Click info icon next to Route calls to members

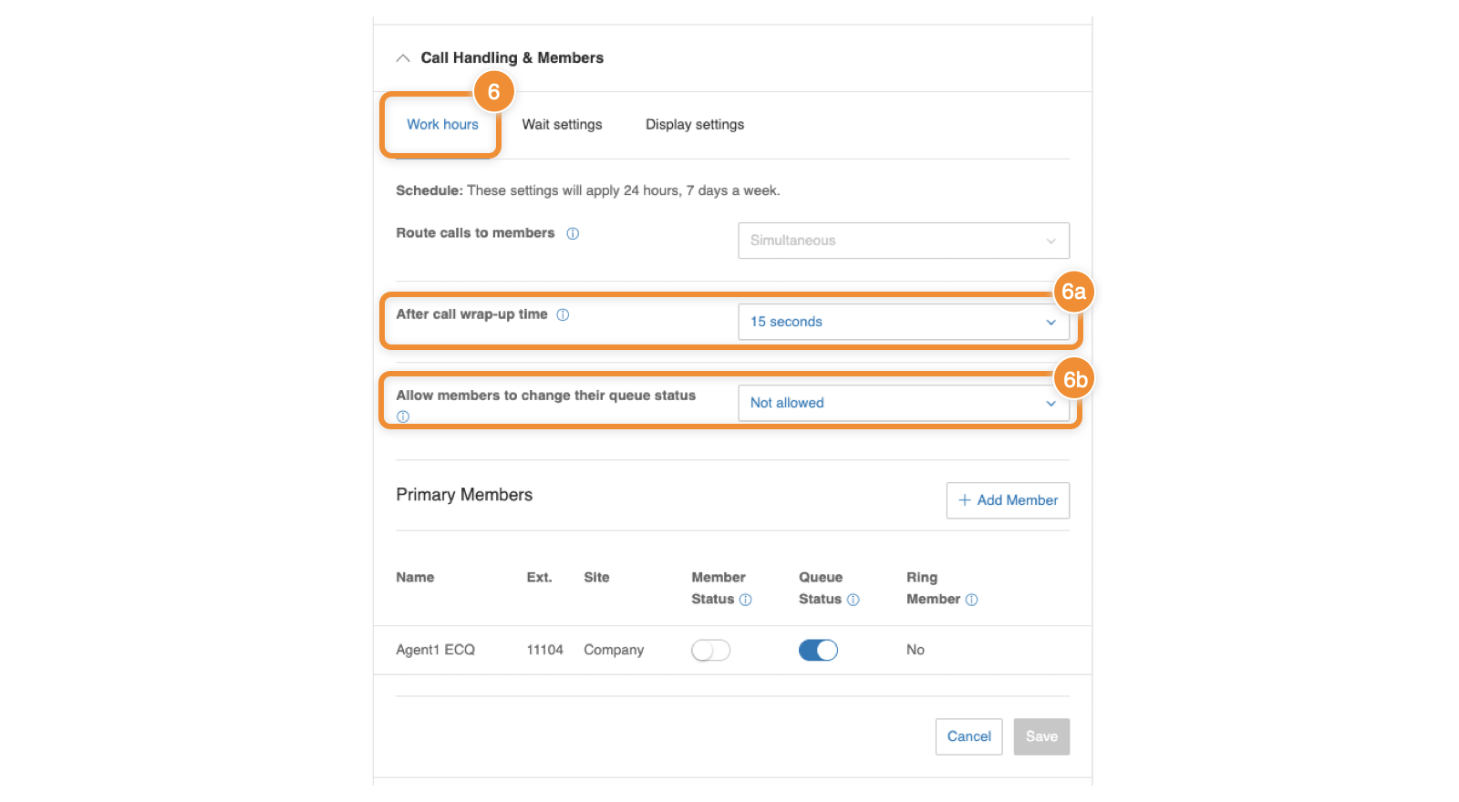(x=573, y=233)
